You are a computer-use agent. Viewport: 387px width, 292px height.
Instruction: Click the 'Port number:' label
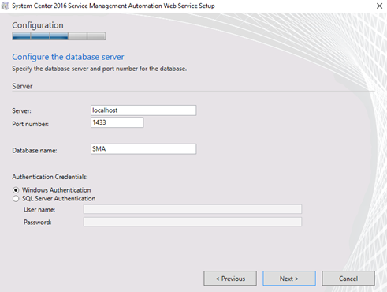[31, 124]
